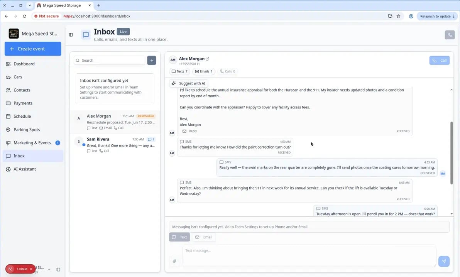460x277 pixels.
Task: Open AI Assistant in the sidebar
Action: tap(33, 169)
